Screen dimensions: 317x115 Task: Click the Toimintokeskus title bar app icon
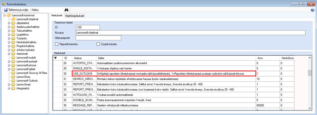tap(3, 4)
